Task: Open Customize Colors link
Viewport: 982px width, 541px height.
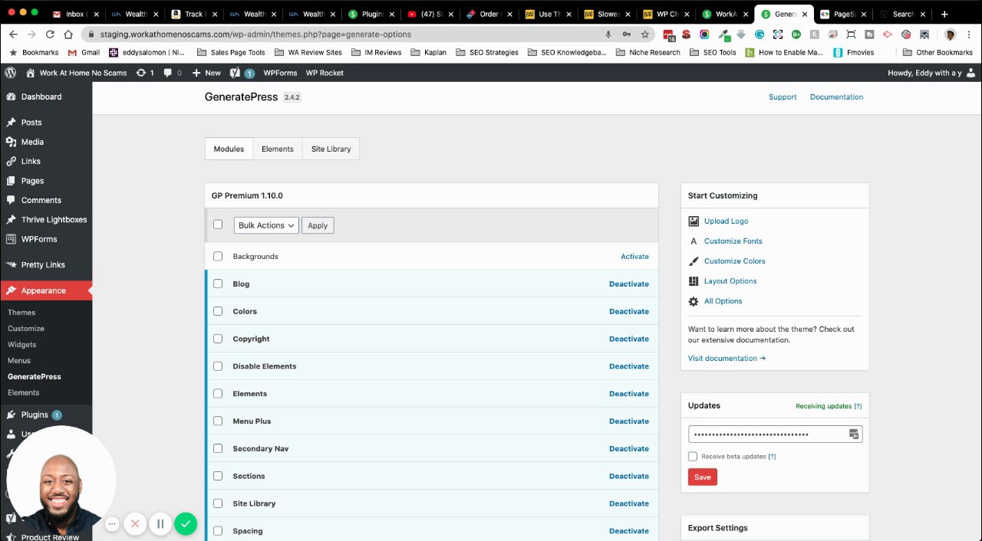Action: [734, 261]
